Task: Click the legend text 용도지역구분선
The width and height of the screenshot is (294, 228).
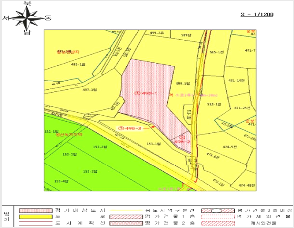Action: tap(170, 210)
